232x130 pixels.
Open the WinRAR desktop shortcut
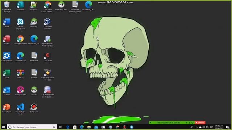(20, 74)
